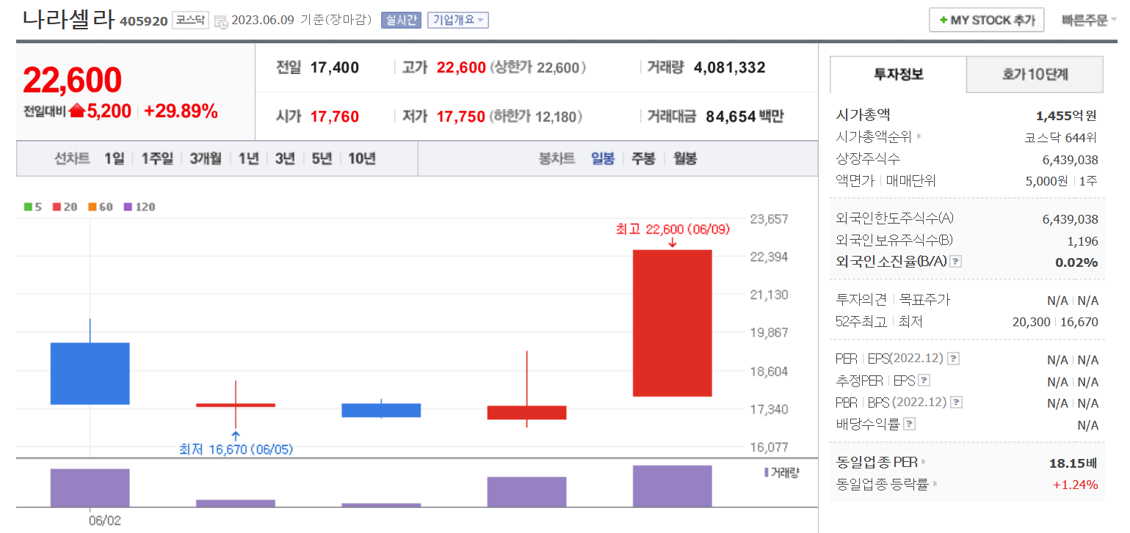Image resolution: width=1130 pixels, height=533 pixels.
Task: Select the 5년 line chart period
Action: click(x=322, y=158)
